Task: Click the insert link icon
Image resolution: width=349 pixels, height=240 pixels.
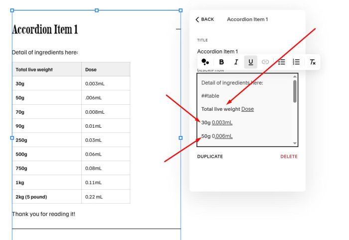Action: [x=265, y=62]
